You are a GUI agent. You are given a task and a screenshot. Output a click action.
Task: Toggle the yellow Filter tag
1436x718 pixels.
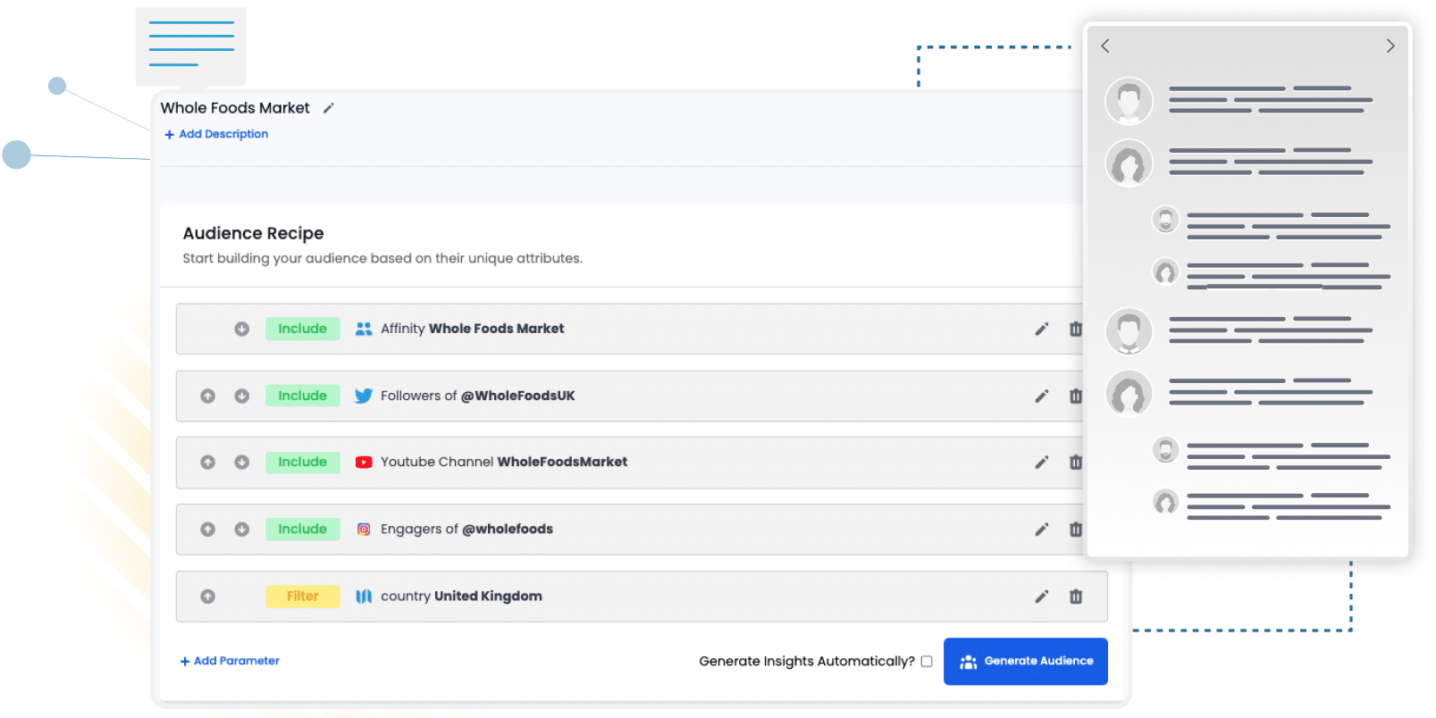tap(303, 596)
